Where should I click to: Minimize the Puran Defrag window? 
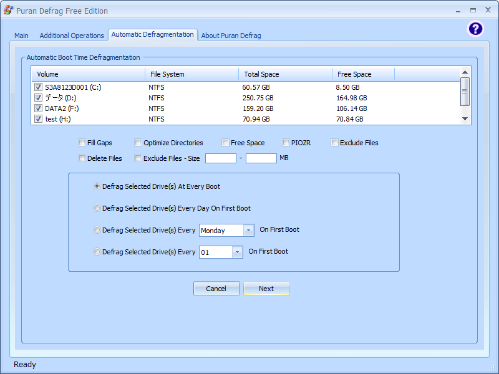[x=458, y=11]
